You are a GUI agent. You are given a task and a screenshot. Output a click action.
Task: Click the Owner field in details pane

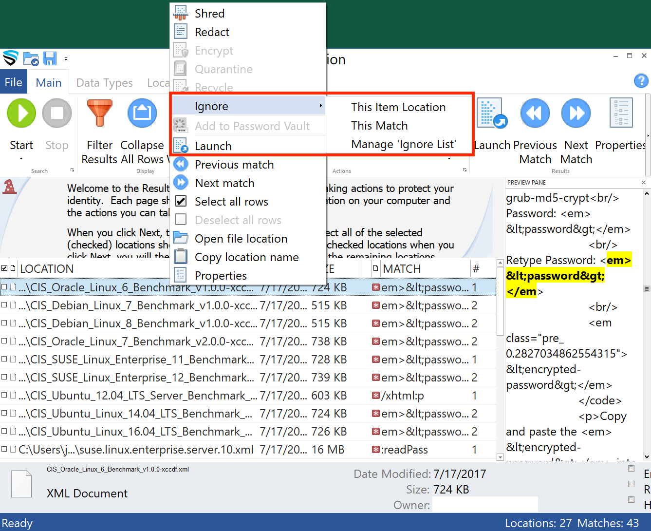click(x=485, y=505)
